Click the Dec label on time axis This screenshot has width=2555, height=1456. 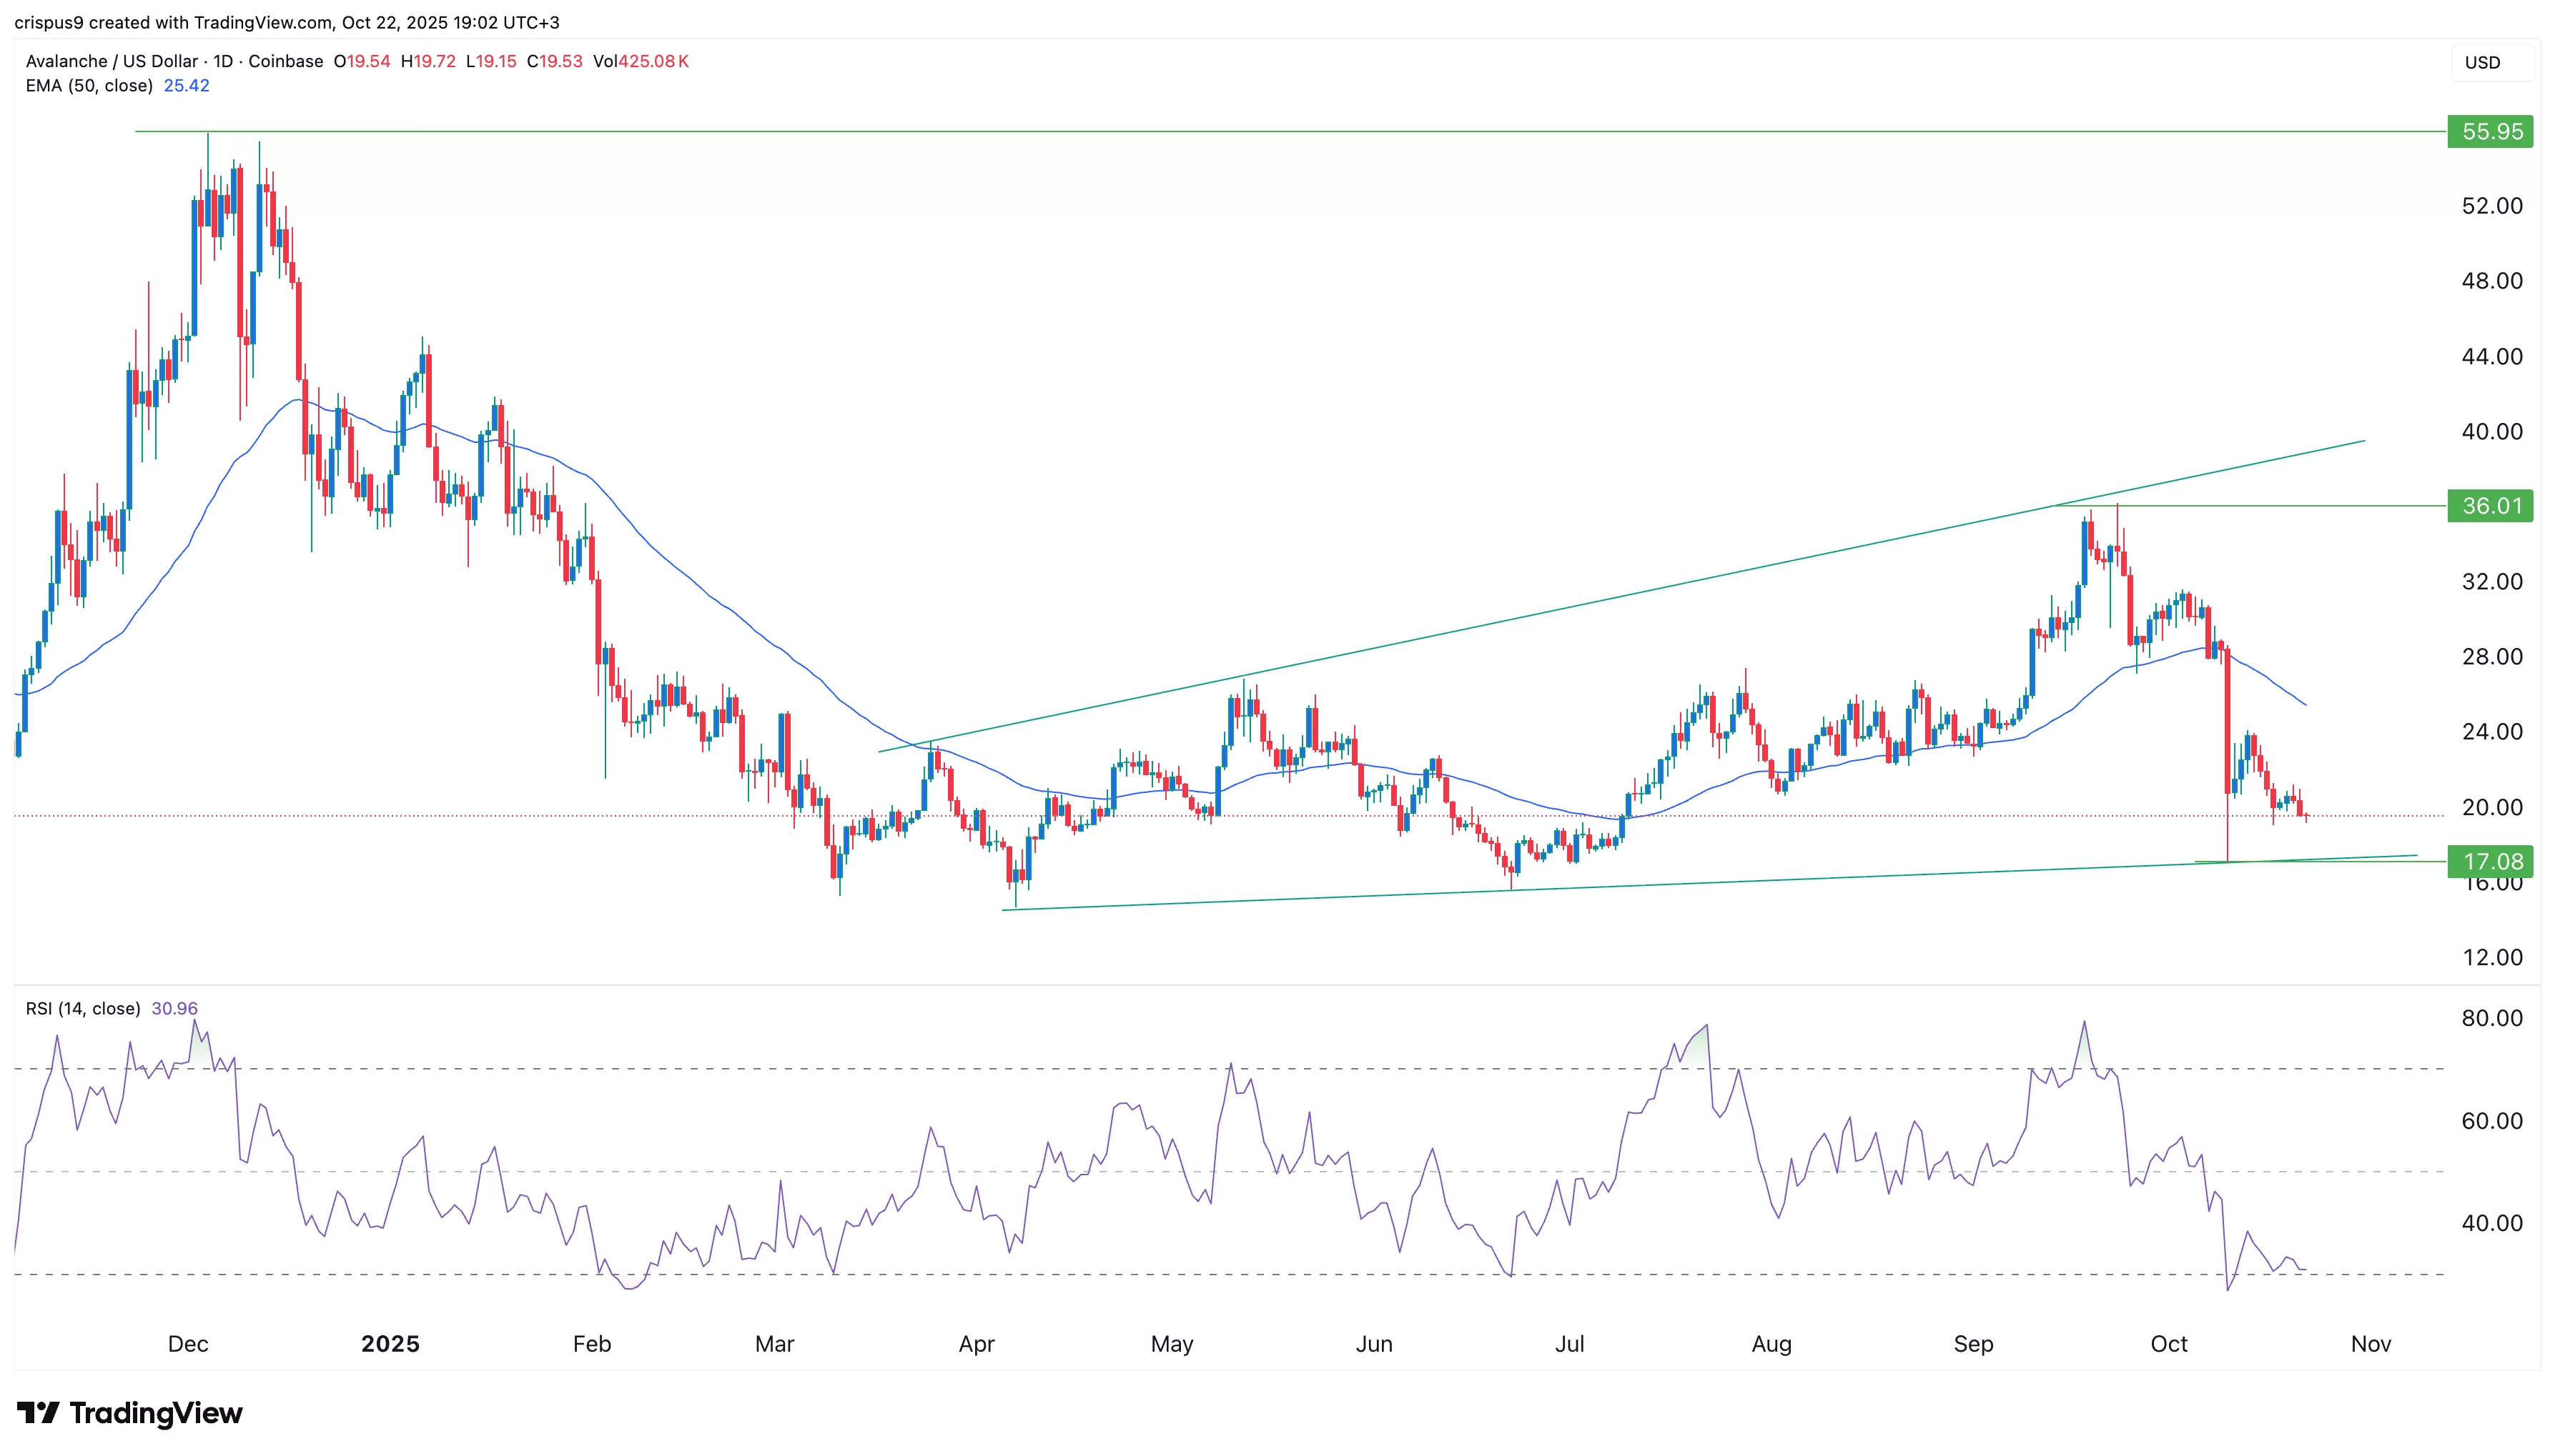(188, 1344)
